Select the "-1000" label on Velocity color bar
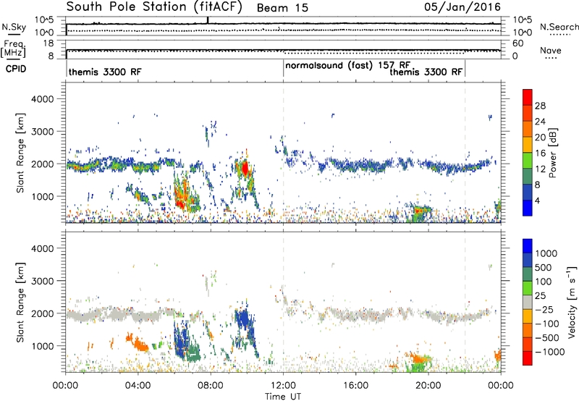579x401 pixels. 550,352
